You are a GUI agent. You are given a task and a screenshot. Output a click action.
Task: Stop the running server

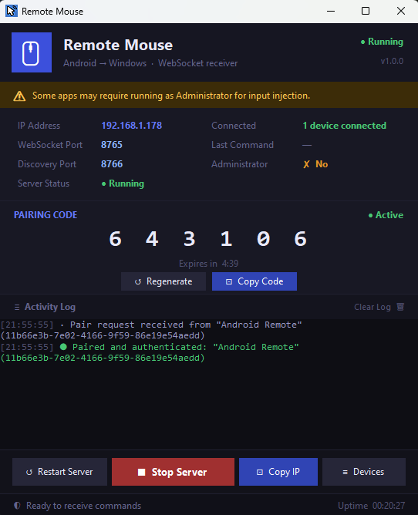[174, 472]
